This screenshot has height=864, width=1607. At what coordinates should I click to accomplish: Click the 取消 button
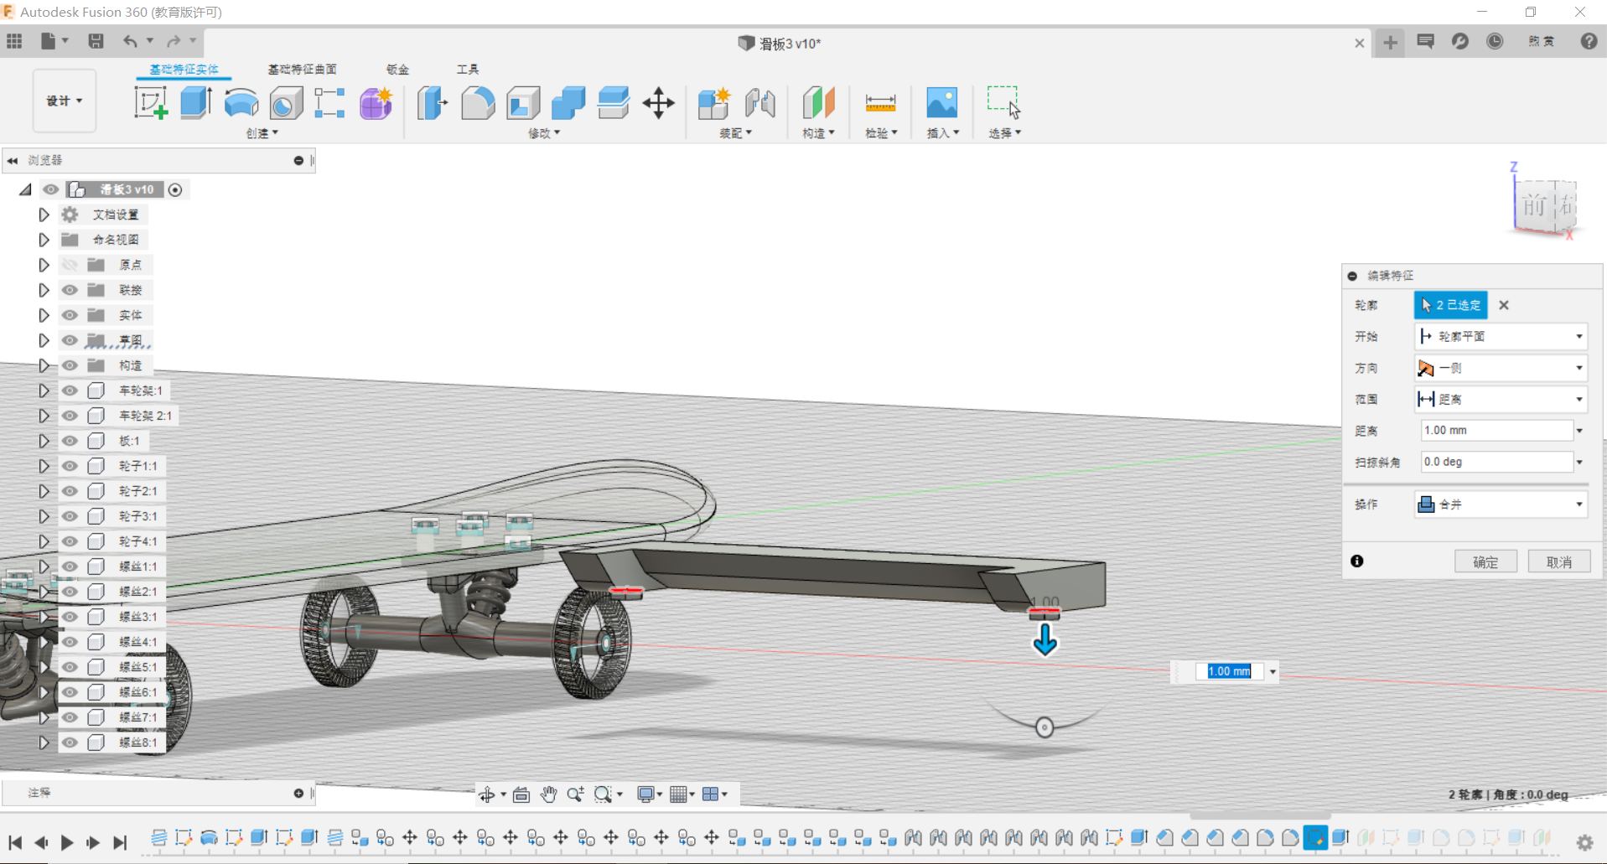tap(1558, 561)
